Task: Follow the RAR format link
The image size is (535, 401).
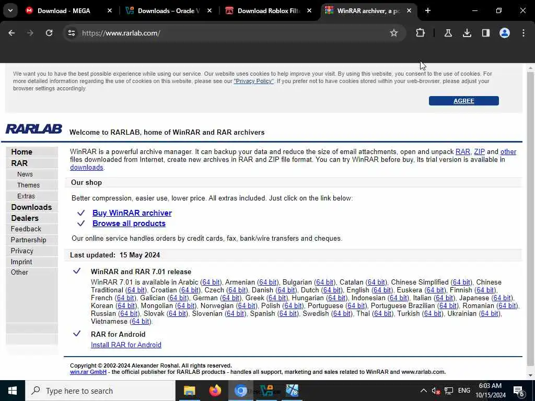Action: pos(463,152)
